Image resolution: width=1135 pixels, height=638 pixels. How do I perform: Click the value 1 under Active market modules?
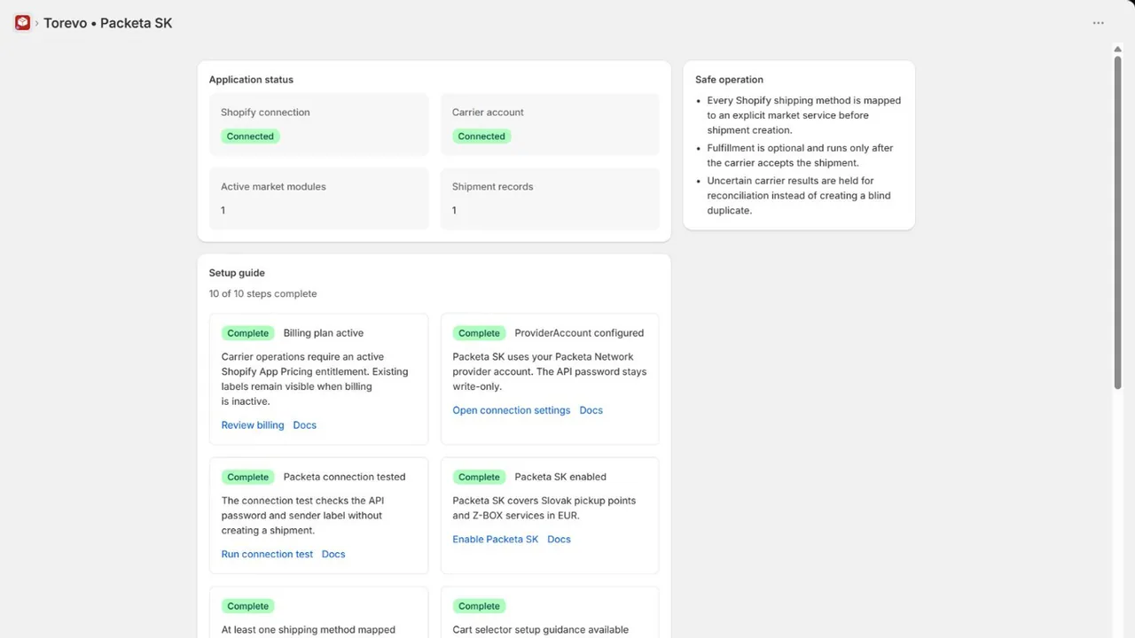(223, 210)
